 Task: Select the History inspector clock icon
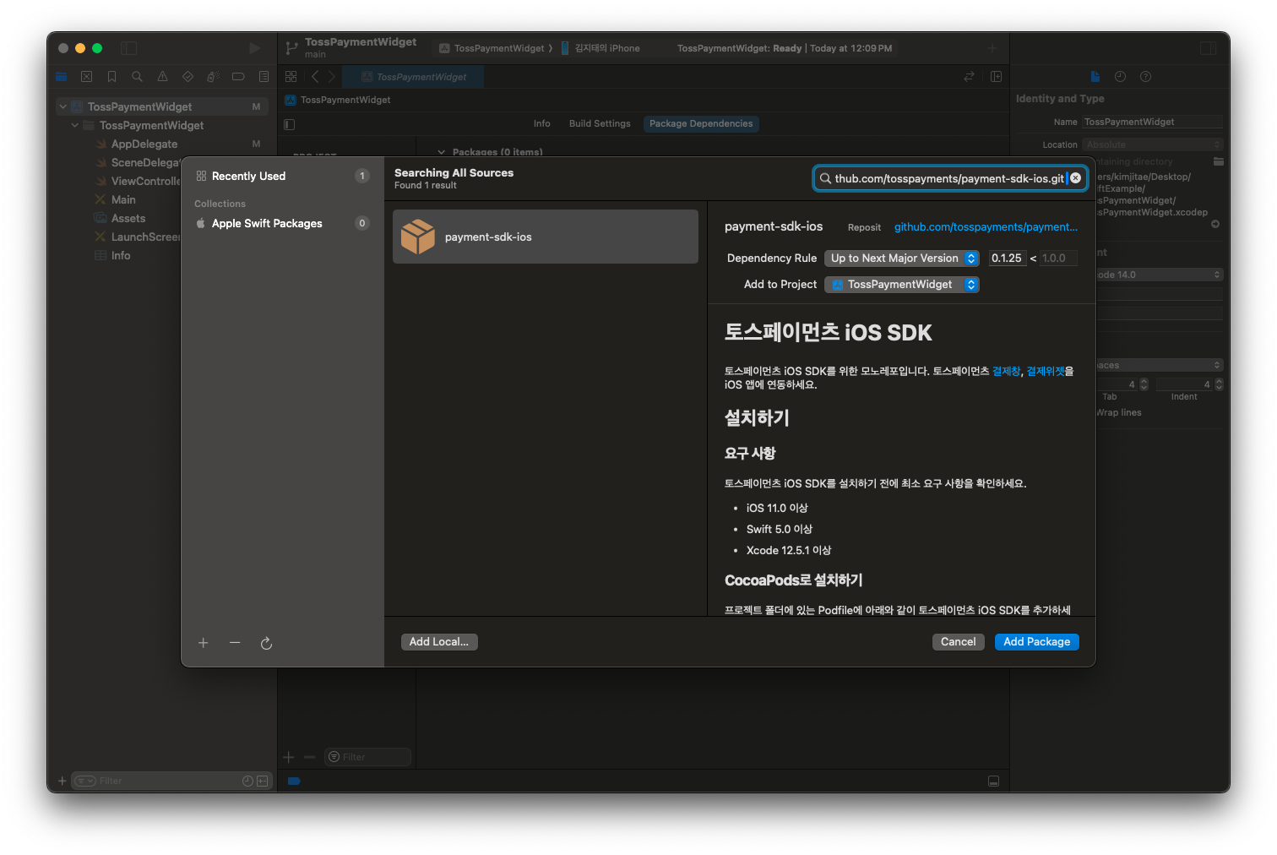(1120, 76)
